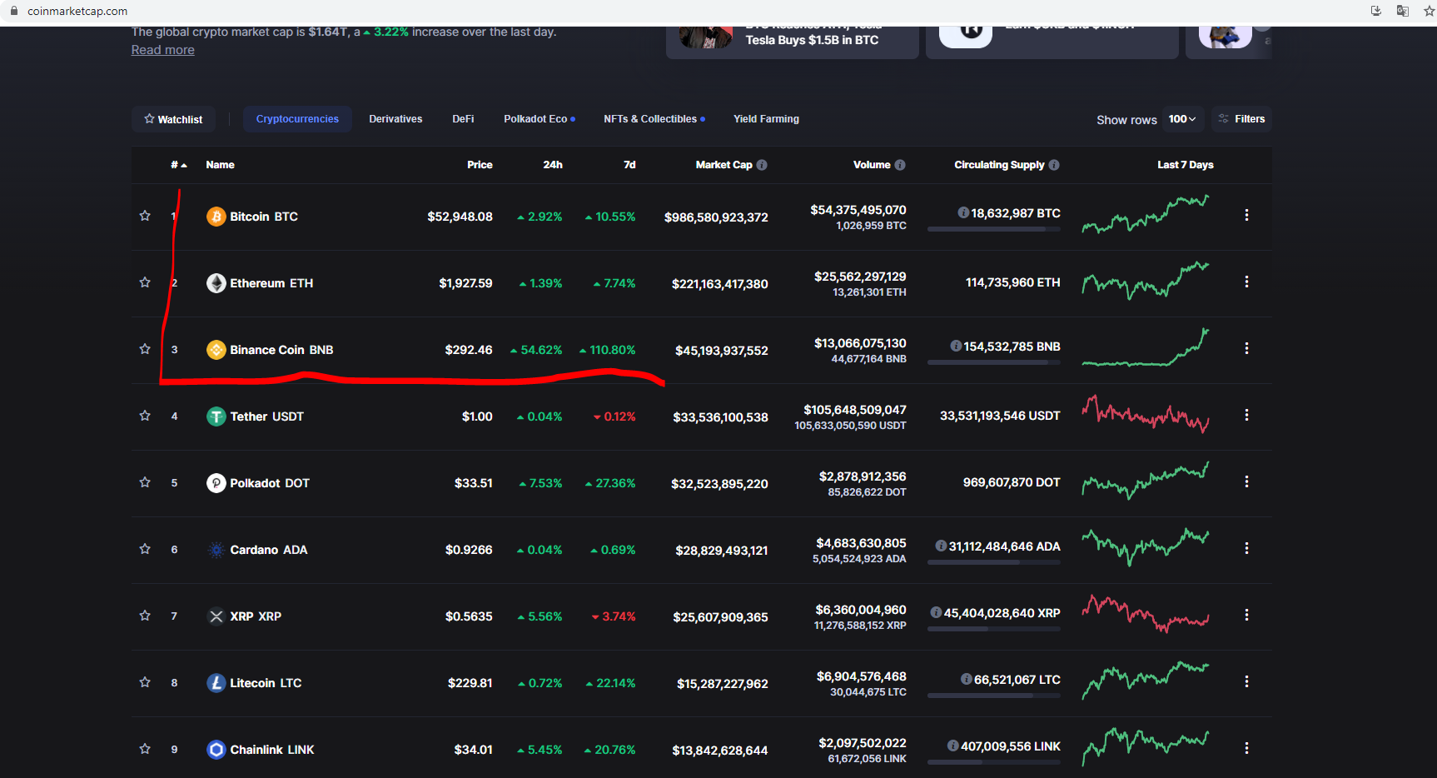Star Cardano to add to watchlist
The image size is (1437, 778).
(145, 549)
